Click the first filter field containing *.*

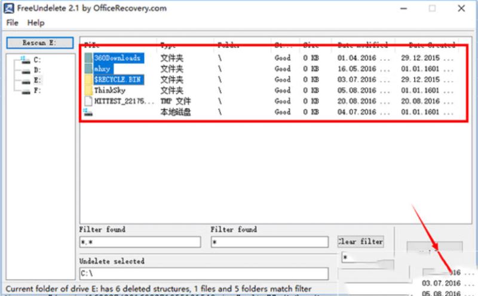[140, 242]
